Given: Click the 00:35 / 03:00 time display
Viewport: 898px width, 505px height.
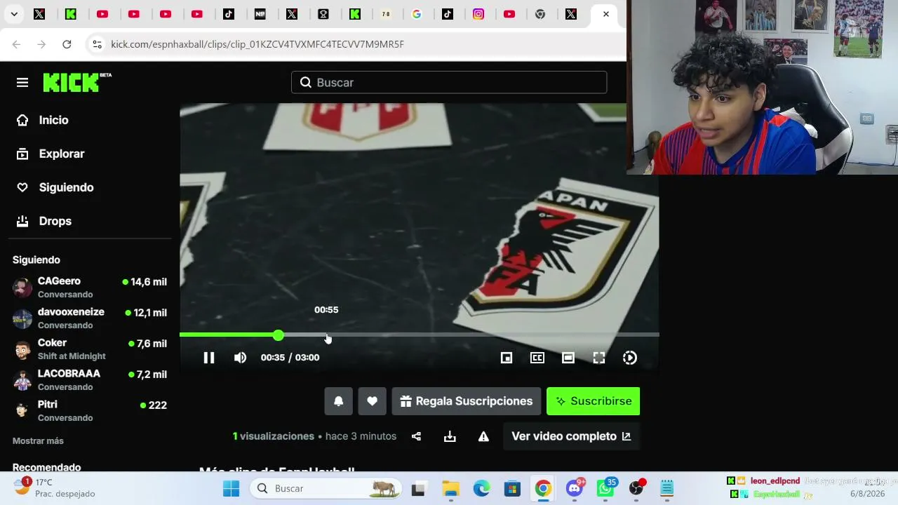Looking at the screenshot, I should 290,358.
